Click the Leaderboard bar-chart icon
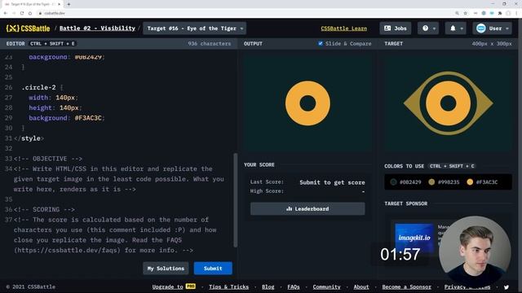Screen dimensions: 522x293 click(x=289, y=209)
